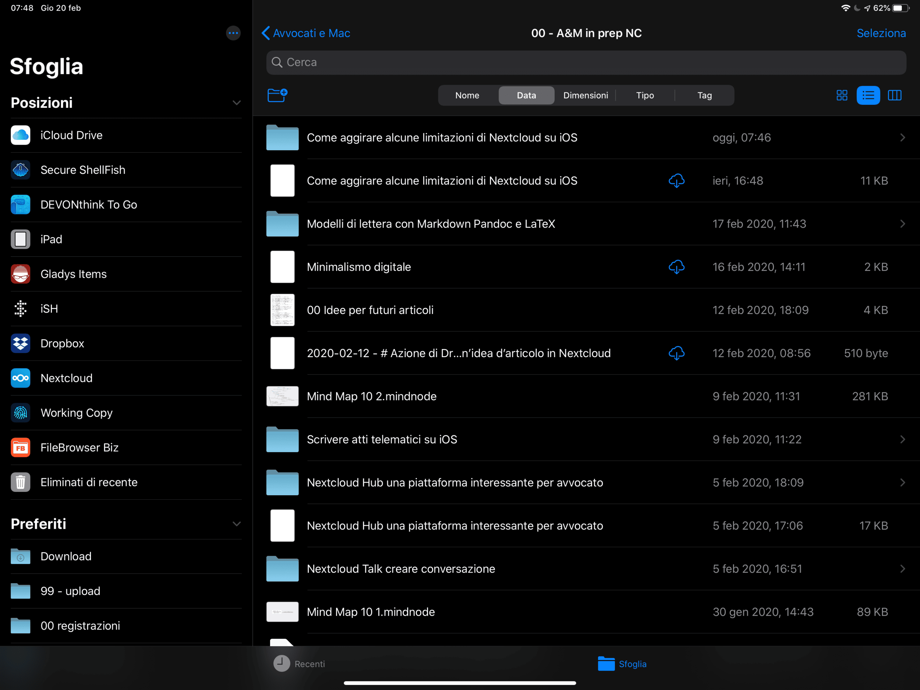Collapse the Posizioni section
This screenshot has height=690, width=920.
237,103
